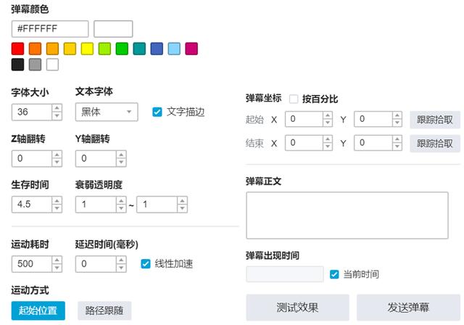Pick the red color swatch

(x=17, y=49)
